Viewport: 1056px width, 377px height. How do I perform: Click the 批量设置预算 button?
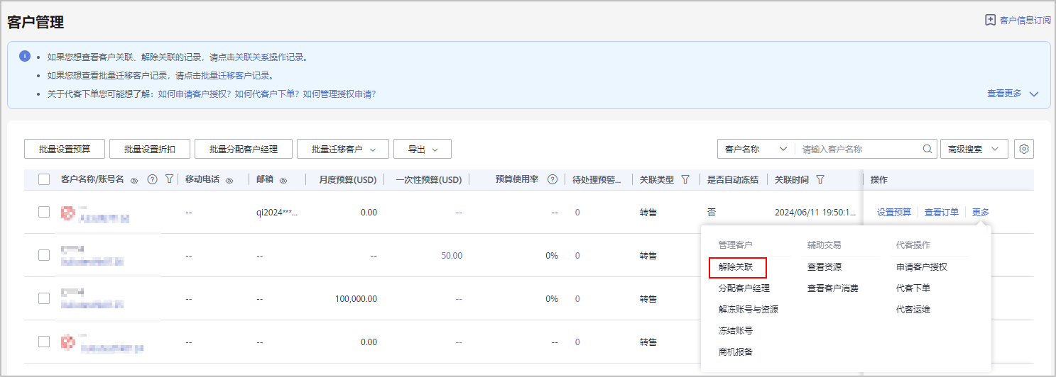(x=65, y=150)
